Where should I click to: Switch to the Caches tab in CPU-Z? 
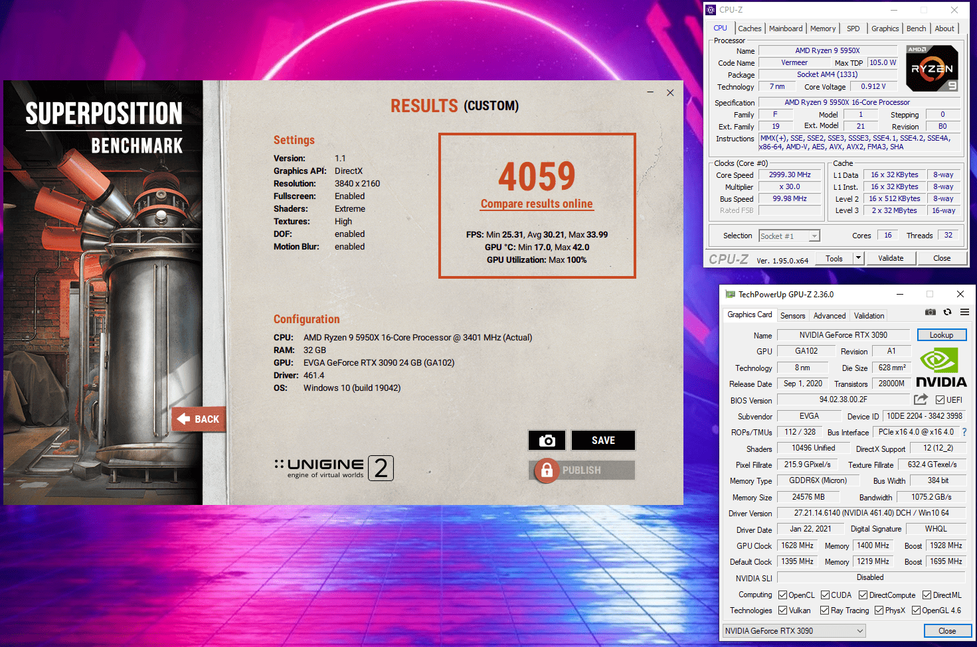[750, 29]
